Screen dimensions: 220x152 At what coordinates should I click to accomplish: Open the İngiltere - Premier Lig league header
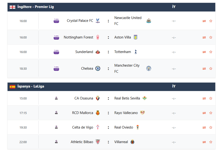click(36, 7)
